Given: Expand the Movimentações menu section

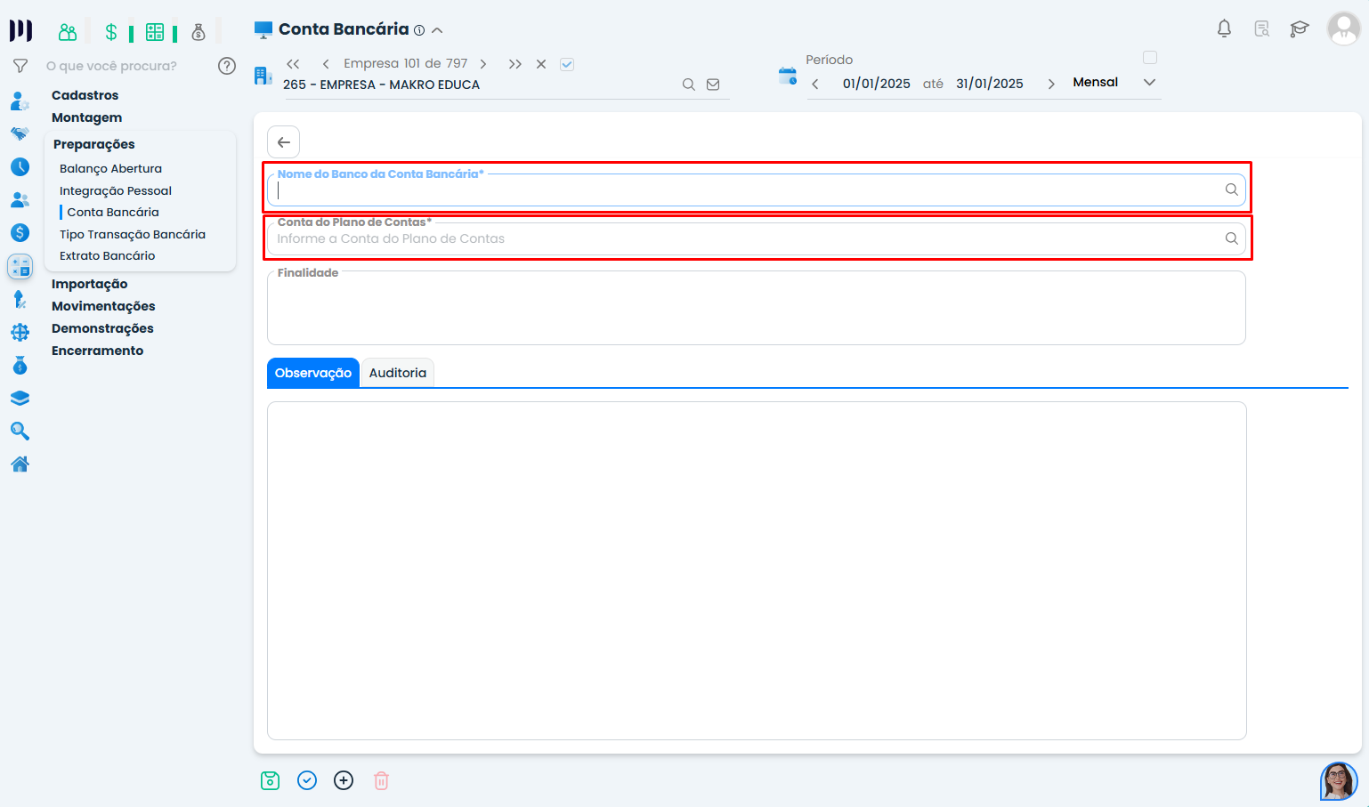Looking at the screenshot, I should pyautogui.click(x=103, y=306).
